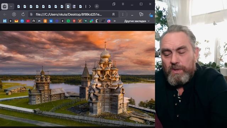Viewport: 227px width, 128px height.
Task: Go back with the back arrow
Action: tap(5, 14)
